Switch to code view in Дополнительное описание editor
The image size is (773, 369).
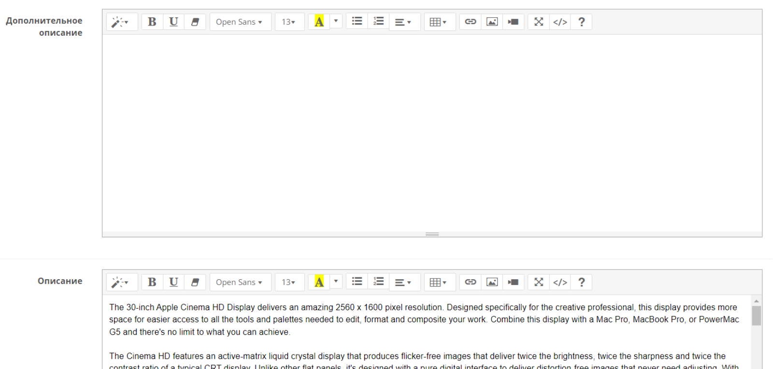click(560, 22)
